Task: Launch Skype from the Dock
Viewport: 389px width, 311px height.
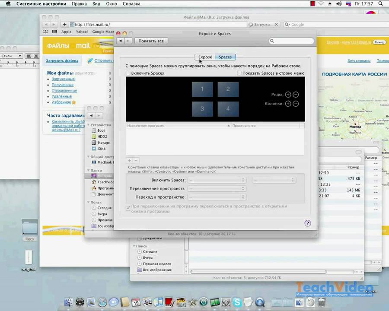Action: (x=237, y=302)
